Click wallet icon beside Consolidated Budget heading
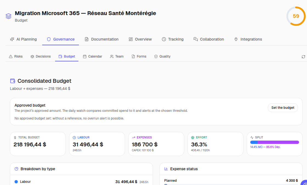This screenshot has width=307, height=185. coord(13,81)
